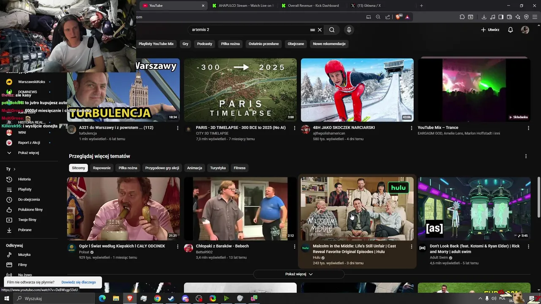The width and height of the screenshot is (541, 304).
Task: Filter by Obejrzane chip
Action: (x=296, y=44)
